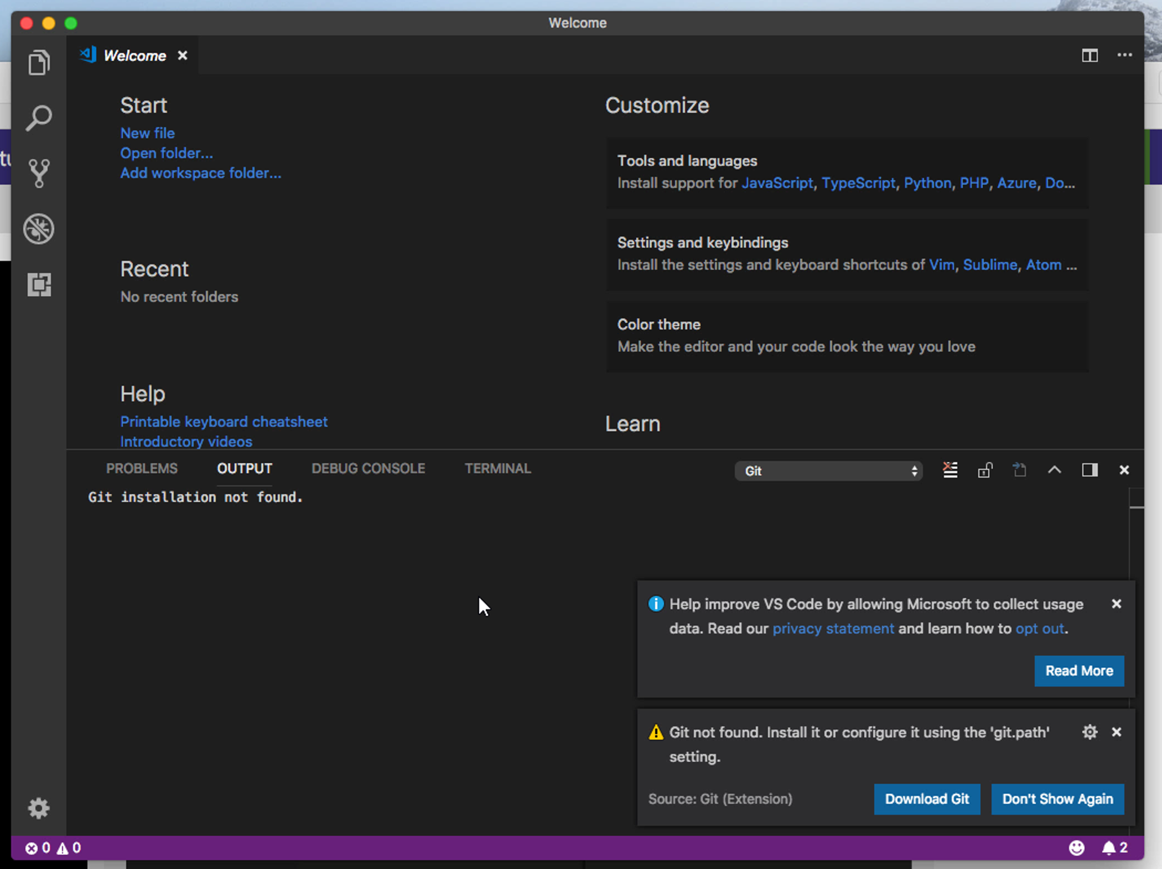Open the Git log output file
This screenshot has width=1162, height=869.
coord(1019,470)
